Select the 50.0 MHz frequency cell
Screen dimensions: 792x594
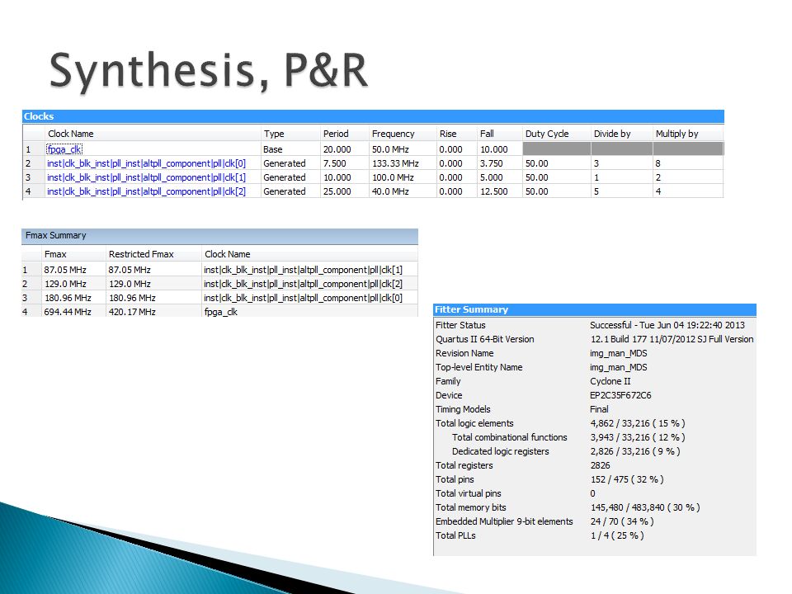tap(390, 149)
